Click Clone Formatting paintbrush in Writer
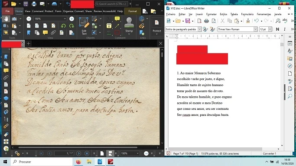 click(x=248, y=21)
